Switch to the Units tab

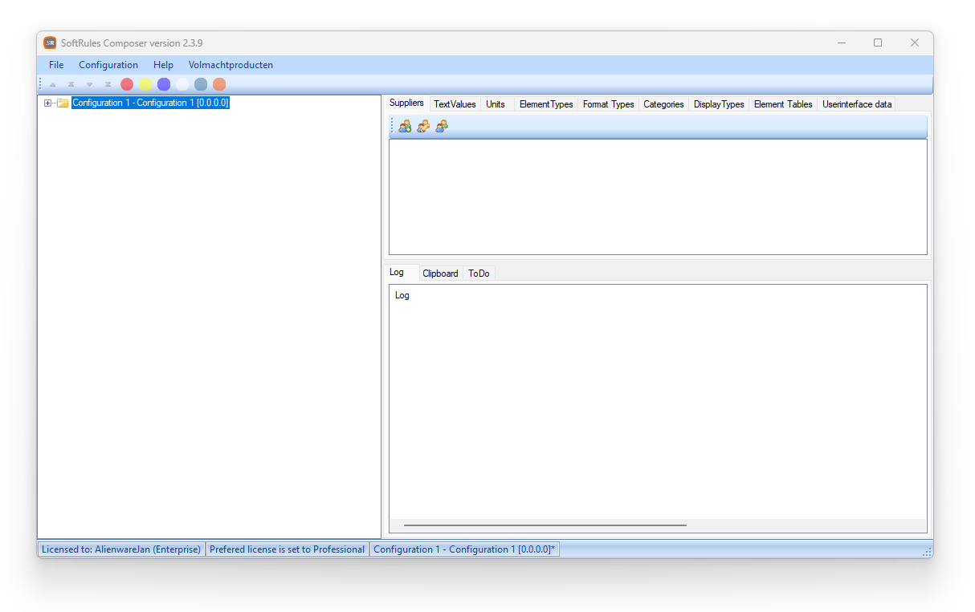(x=496, y=104)
